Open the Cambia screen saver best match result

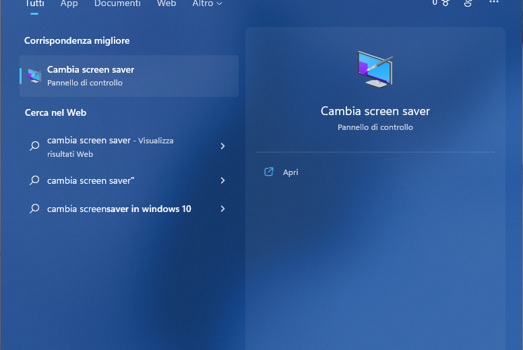coord(129,76)
